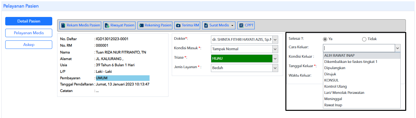Screen dimensions: 416x118
Task: Open the CPPT icon button
Action: coord(246,25)
